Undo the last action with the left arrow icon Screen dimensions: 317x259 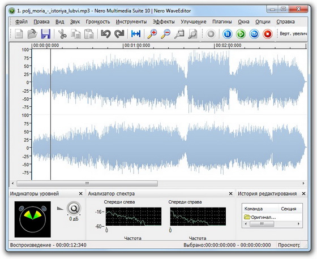(x=105, y=34)
